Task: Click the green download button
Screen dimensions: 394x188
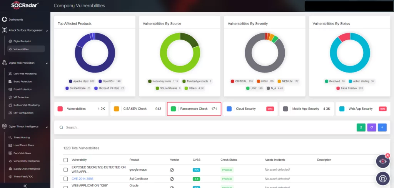Action: click(361, 127)
